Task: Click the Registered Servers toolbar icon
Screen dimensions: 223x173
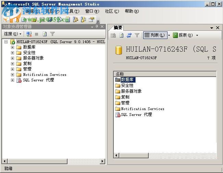Action: click(75, 19)
